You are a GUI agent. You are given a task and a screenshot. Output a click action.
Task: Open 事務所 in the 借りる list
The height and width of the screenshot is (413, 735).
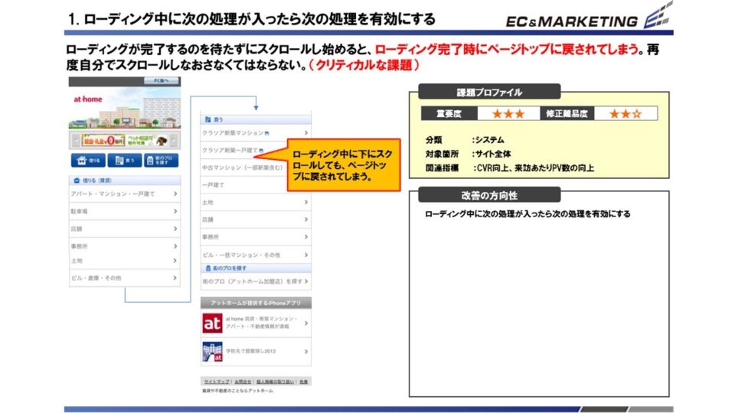pyautogui.click(x=125, y=246)
